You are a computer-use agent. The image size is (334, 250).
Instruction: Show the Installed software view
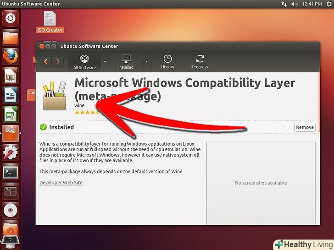(x=126, y=62)
